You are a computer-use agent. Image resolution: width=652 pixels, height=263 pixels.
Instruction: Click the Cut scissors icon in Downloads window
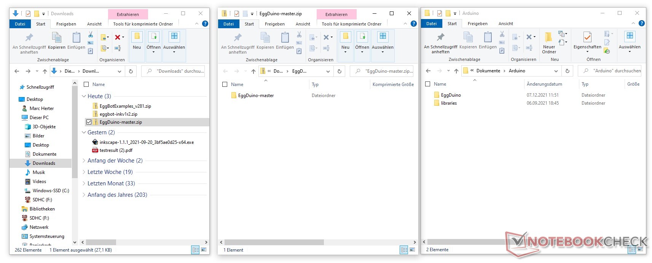91,35
